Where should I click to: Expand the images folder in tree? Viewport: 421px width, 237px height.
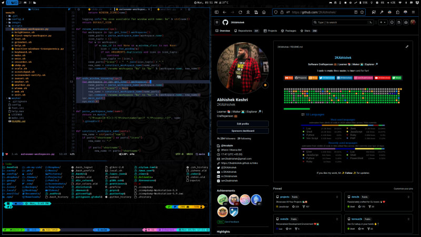click(14, 22)
